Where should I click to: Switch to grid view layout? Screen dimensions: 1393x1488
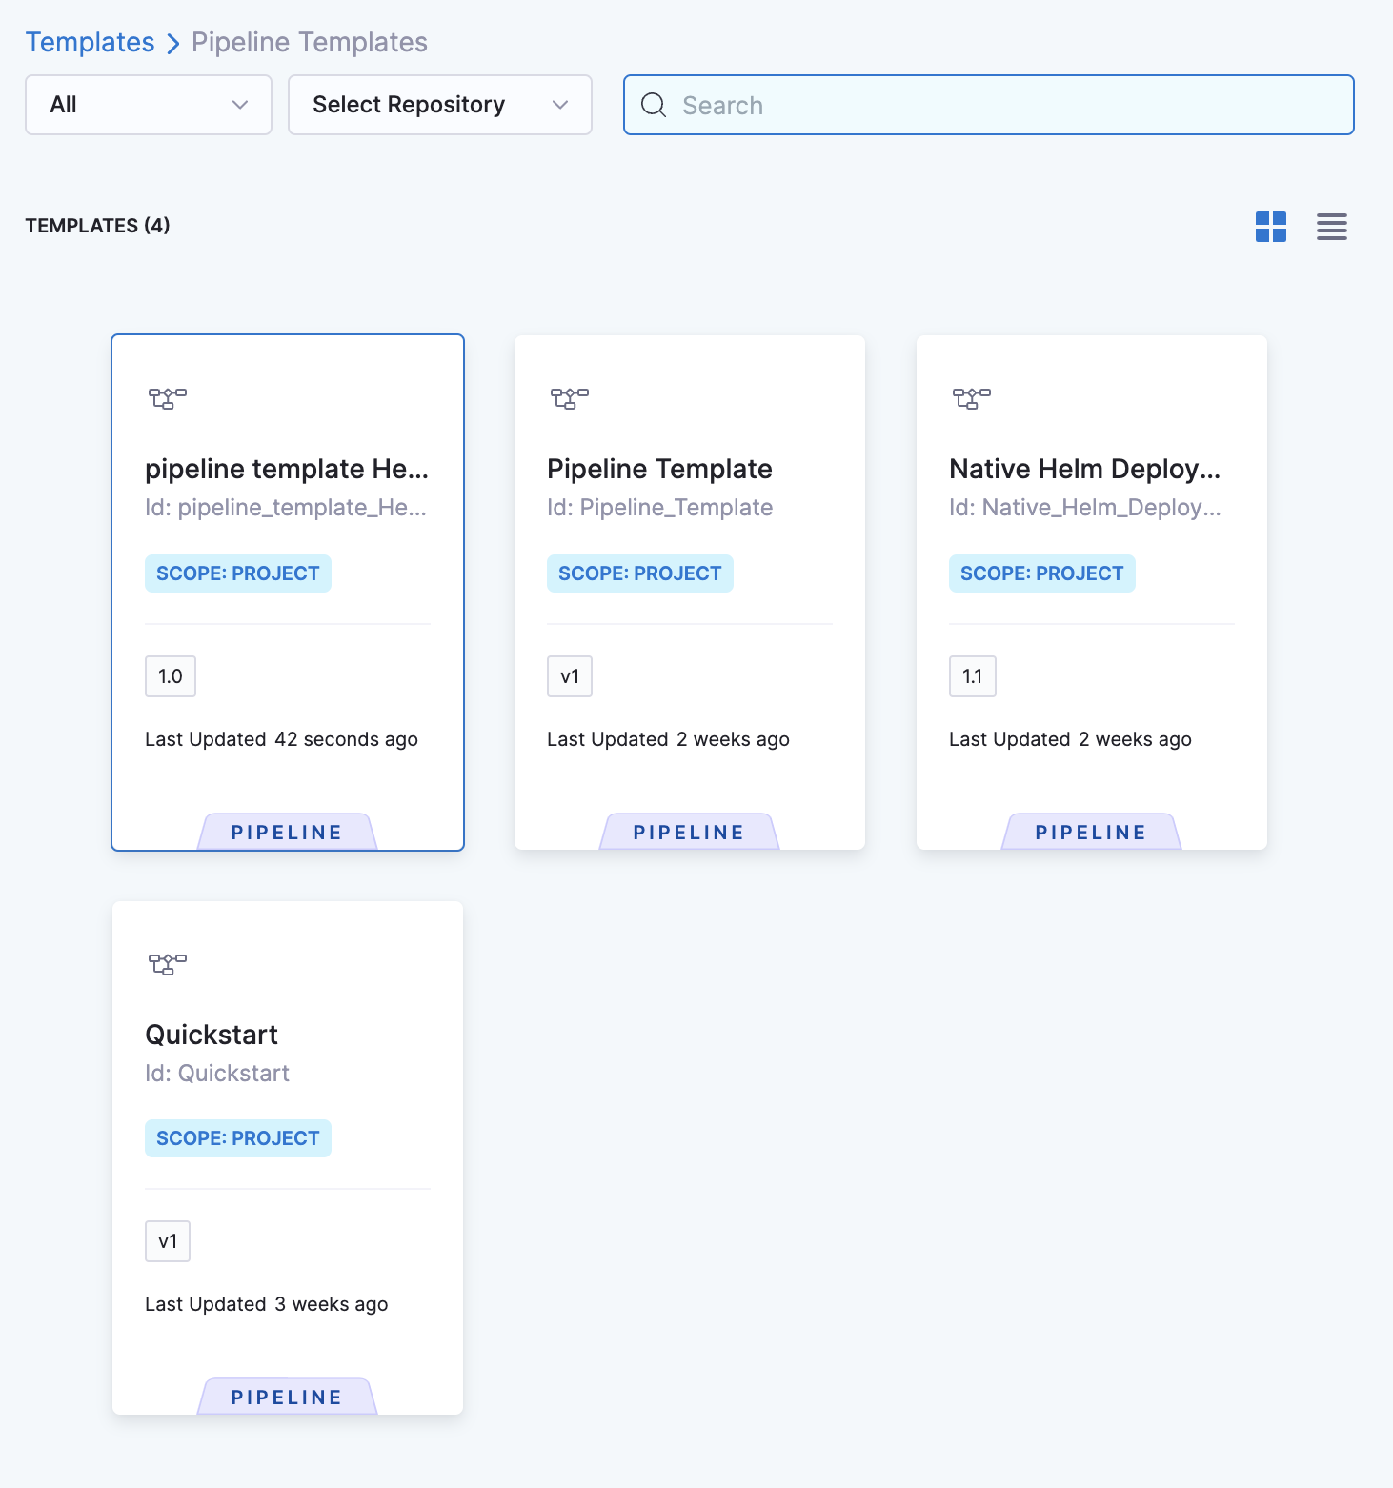pyautogui.click(x=1271, y=227)
